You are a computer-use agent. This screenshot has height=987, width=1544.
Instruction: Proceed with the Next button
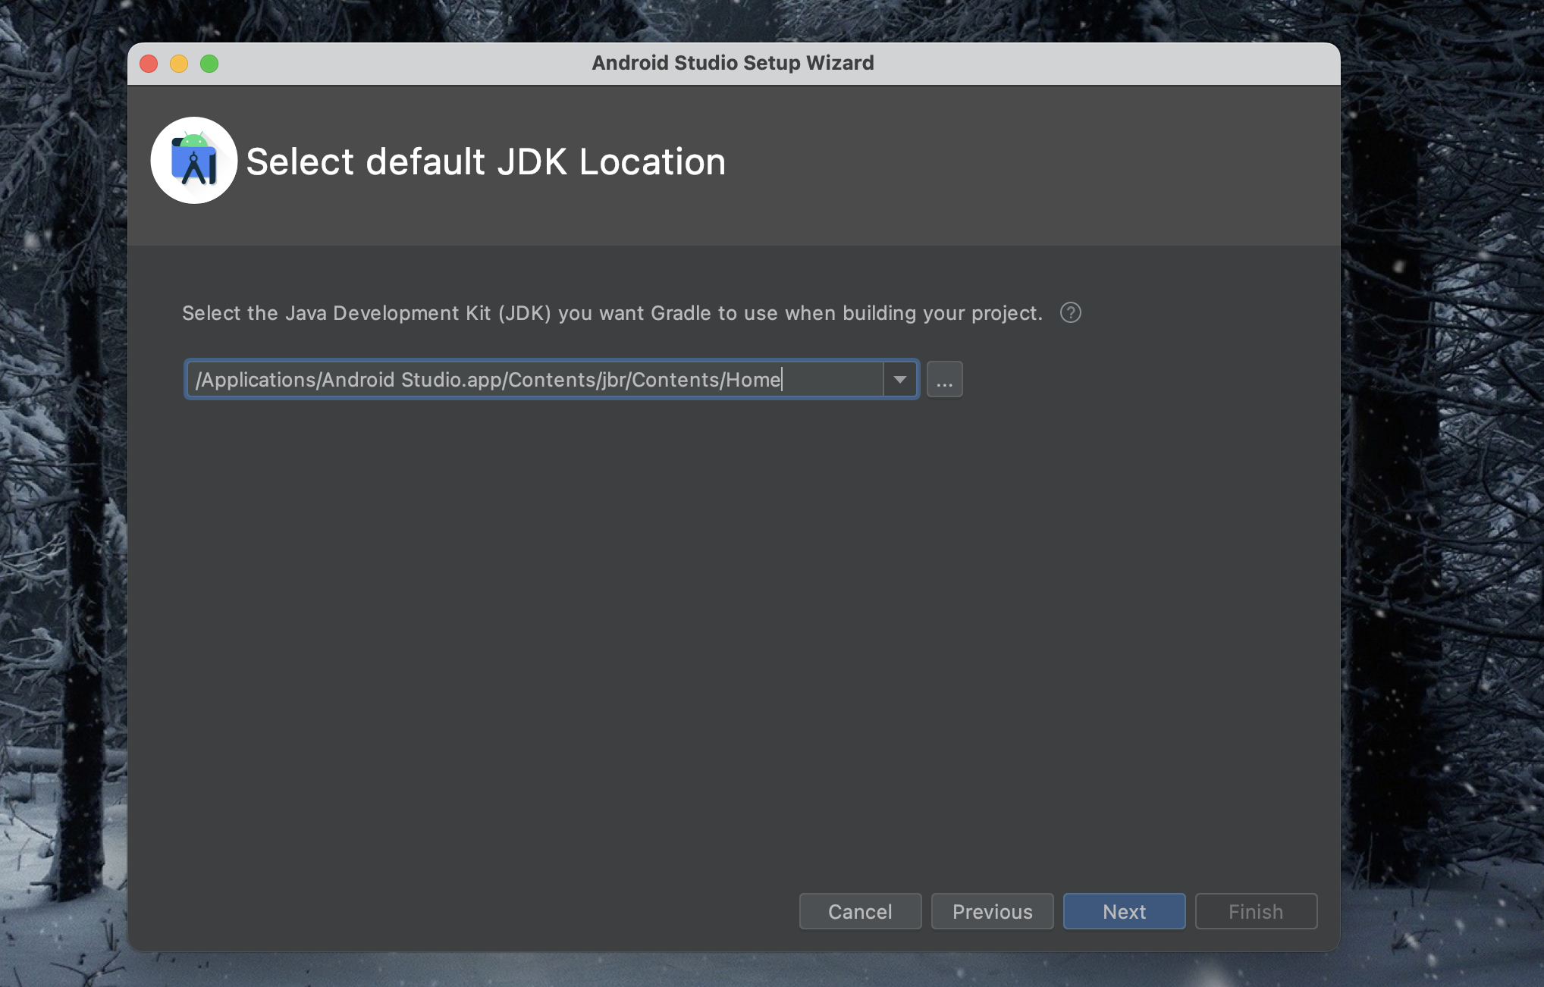pos(1124,911)
